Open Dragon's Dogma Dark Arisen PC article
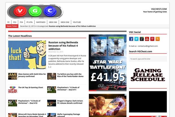Screen dimensions: 175x117 click(x=70, y=102)
